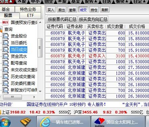Screen dimensions: 149x127
Task: Open the gold taskbar application icon
Action: pos(26,122)
